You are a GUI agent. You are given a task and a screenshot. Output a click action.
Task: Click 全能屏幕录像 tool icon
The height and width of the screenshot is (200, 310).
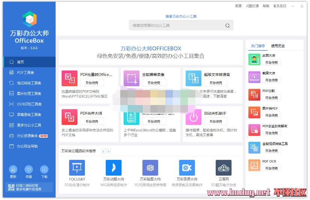coord(132,78)
